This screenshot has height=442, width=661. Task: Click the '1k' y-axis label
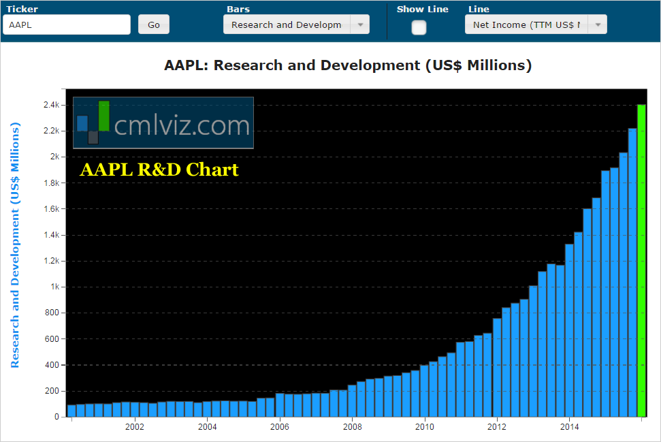tap(55, 287)
